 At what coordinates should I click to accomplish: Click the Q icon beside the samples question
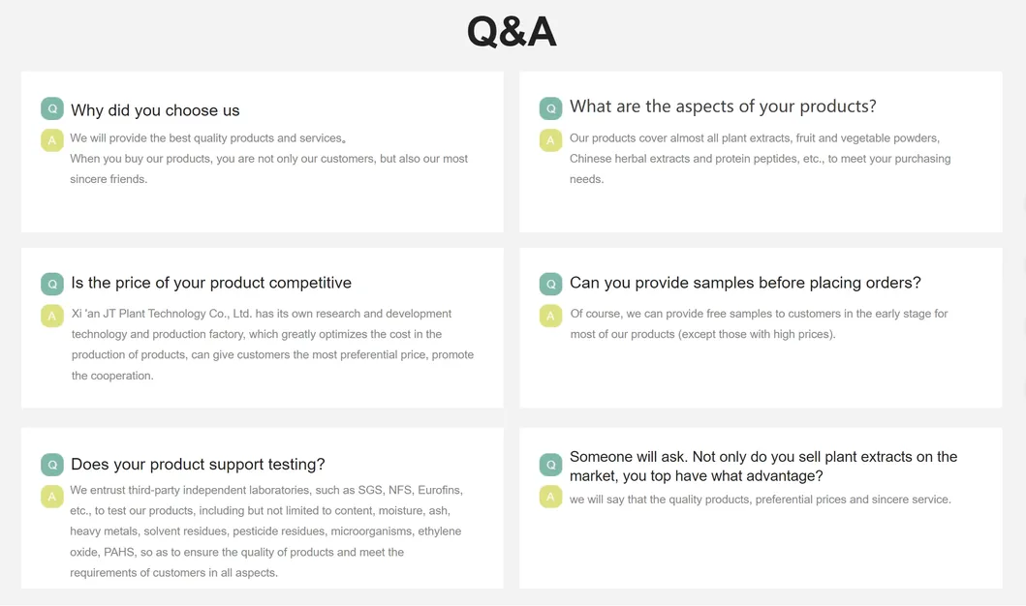coord(550,284)
